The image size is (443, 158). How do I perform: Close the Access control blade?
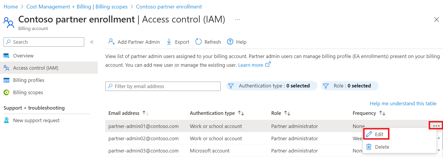[436, 20]
